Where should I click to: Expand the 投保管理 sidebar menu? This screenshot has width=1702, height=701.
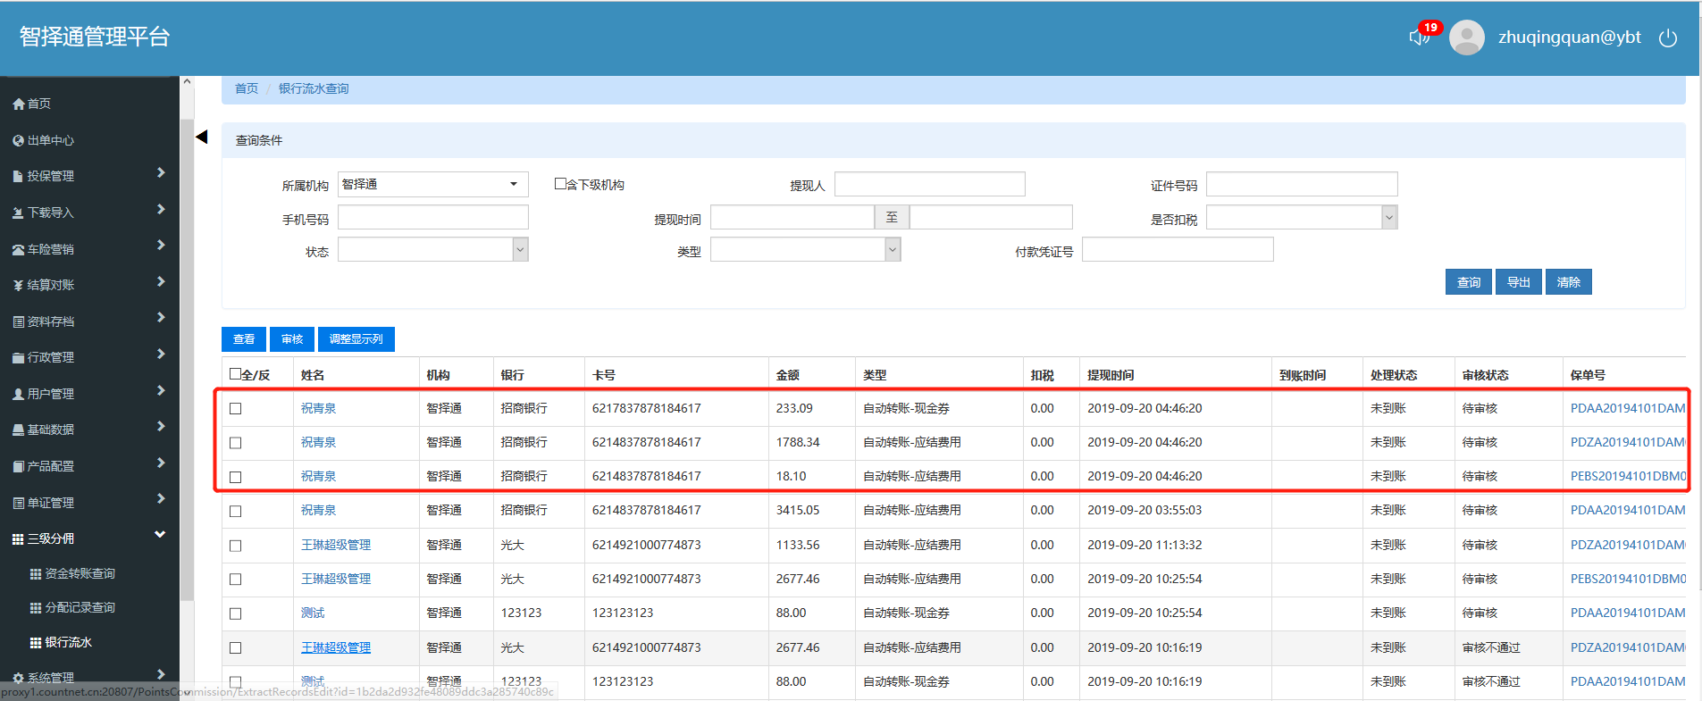(x=89, y=176)
